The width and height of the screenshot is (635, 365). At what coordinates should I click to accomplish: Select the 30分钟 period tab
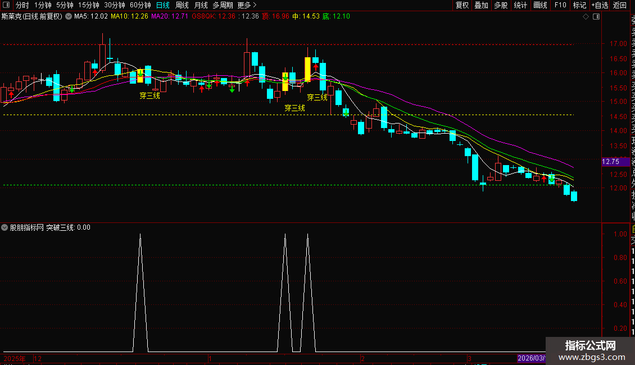click(115, 5)
